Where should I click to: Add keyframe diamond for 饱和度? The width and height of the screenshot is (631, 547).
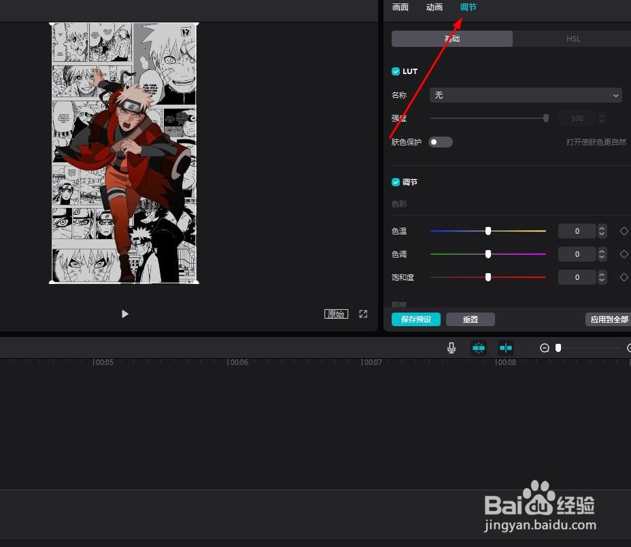[624, 277]
